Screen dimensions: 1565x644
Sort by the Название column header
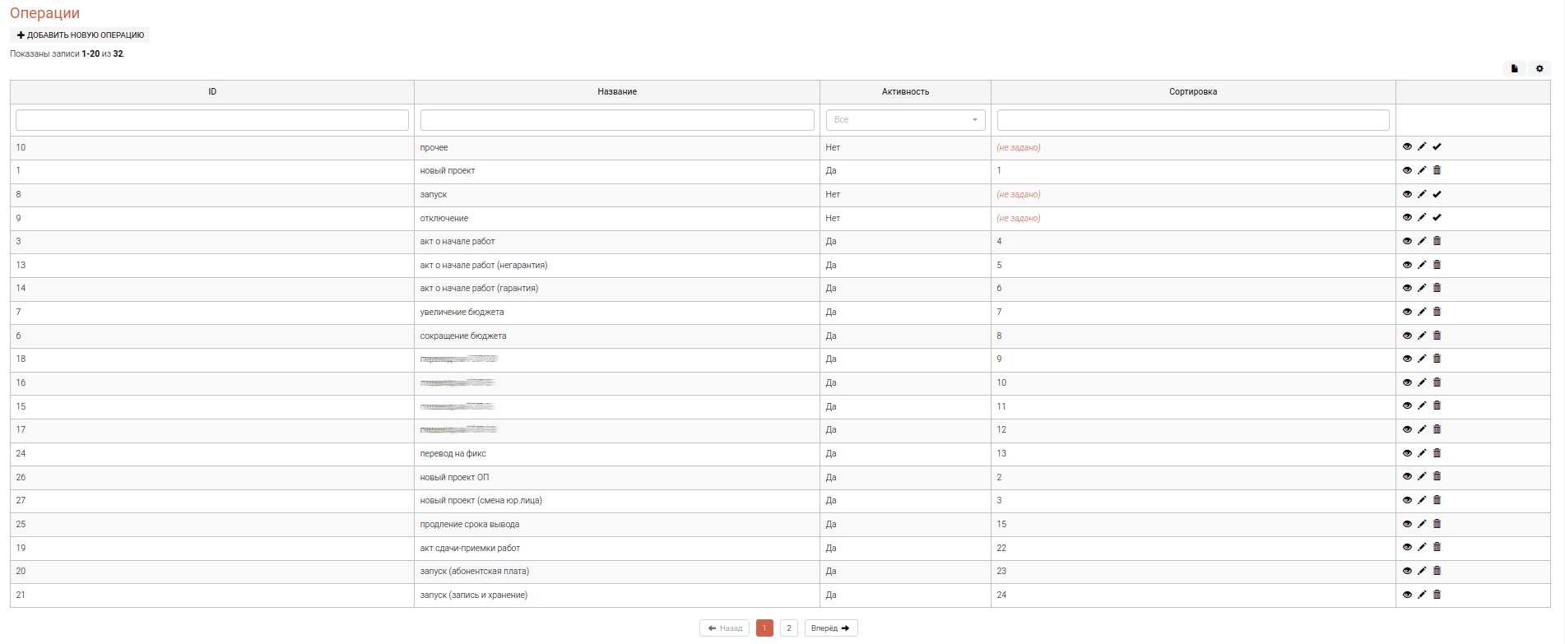[617, 92]
